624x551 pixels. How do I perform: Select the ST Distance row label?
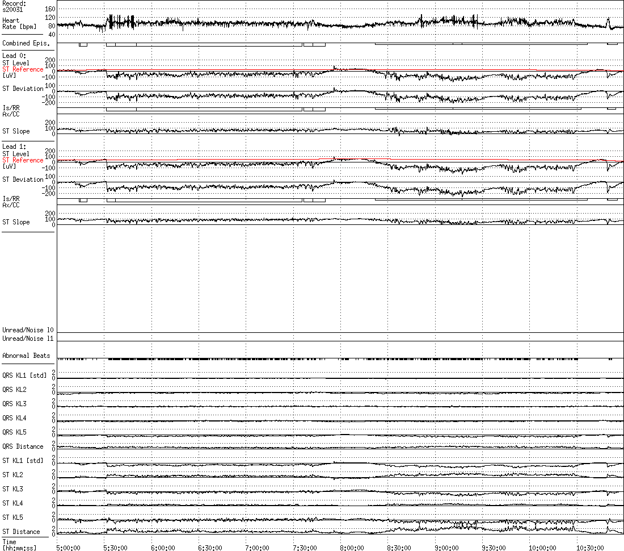21,532
